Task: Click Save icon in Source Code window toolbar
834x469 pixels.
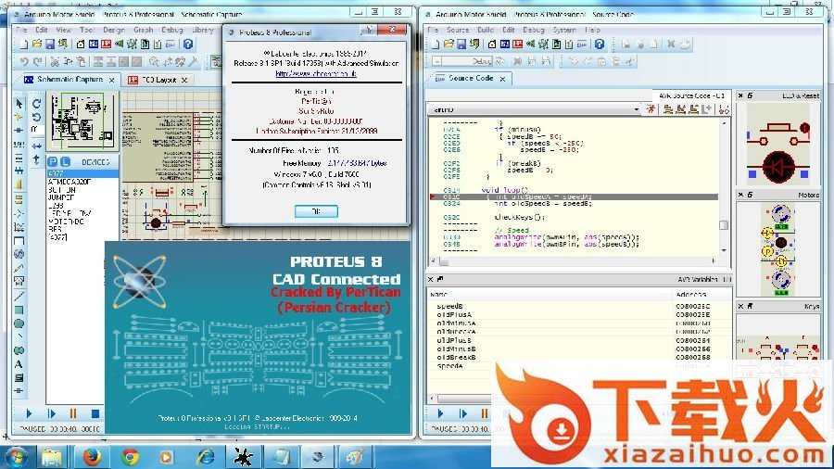Action: coord(461,44)
